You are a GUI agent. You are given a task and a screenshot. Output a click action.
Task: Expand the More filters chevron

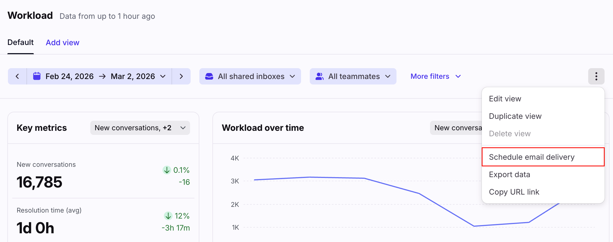(458, 76)
